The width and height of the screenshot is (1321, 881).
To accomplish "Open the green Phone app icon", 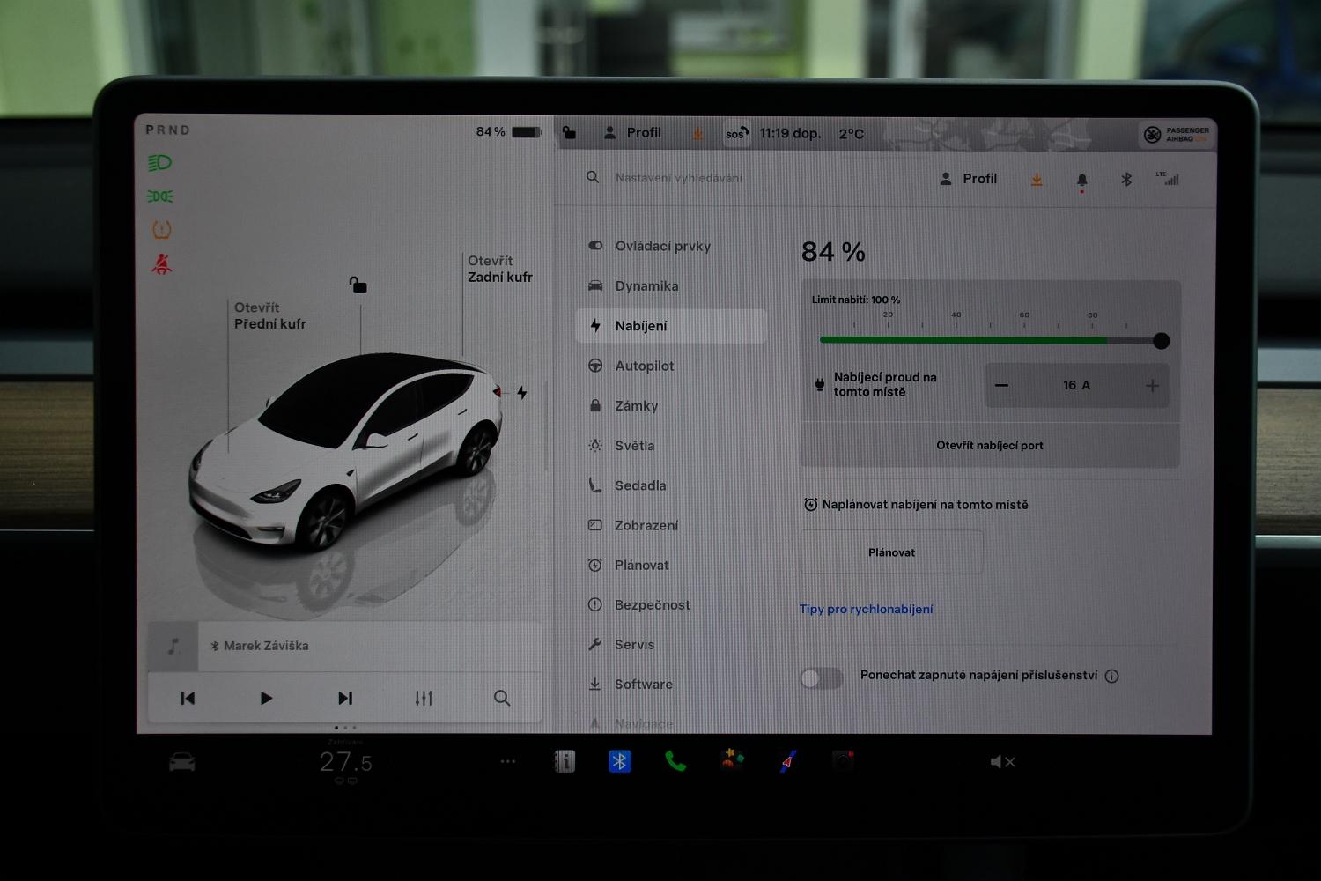I will point(675,761).
